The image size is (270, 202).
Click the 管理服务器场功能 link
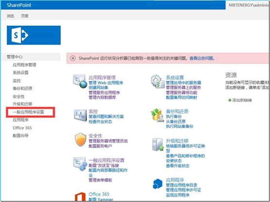[x=181, y=92]
